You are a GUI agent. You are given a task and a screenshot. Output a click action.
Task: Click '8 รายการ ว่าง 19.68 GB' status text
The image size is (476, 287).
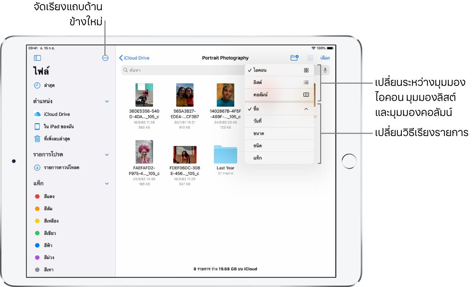(x=226, y=269)
